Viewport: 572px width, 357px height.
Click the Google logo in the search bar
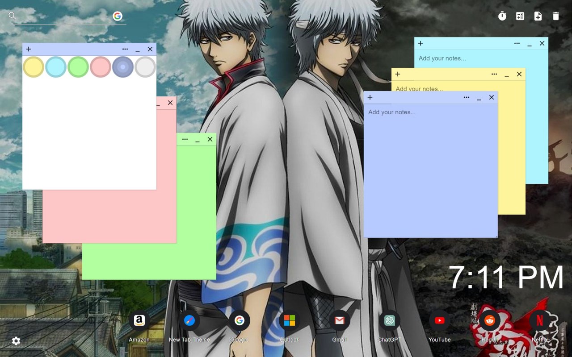click(118, 16)
